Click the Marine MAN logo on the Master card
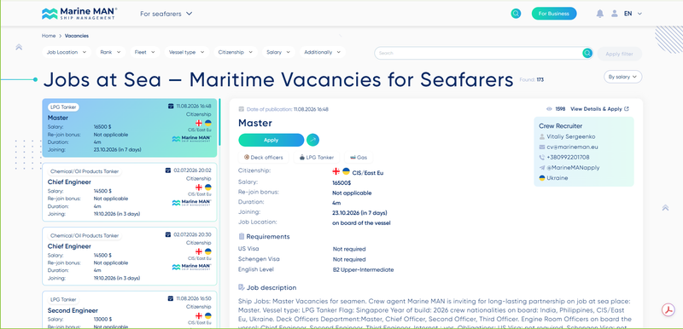683x329 pixels. point(191,139)
